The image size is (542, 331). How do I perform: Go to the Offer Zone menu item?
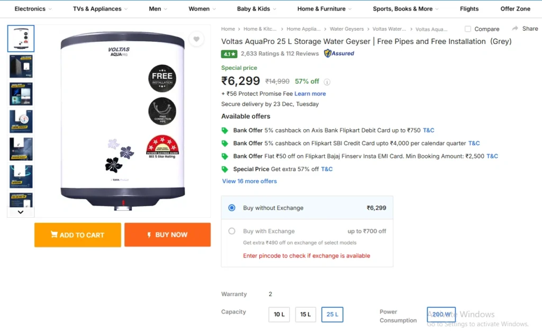coord(515,9)
